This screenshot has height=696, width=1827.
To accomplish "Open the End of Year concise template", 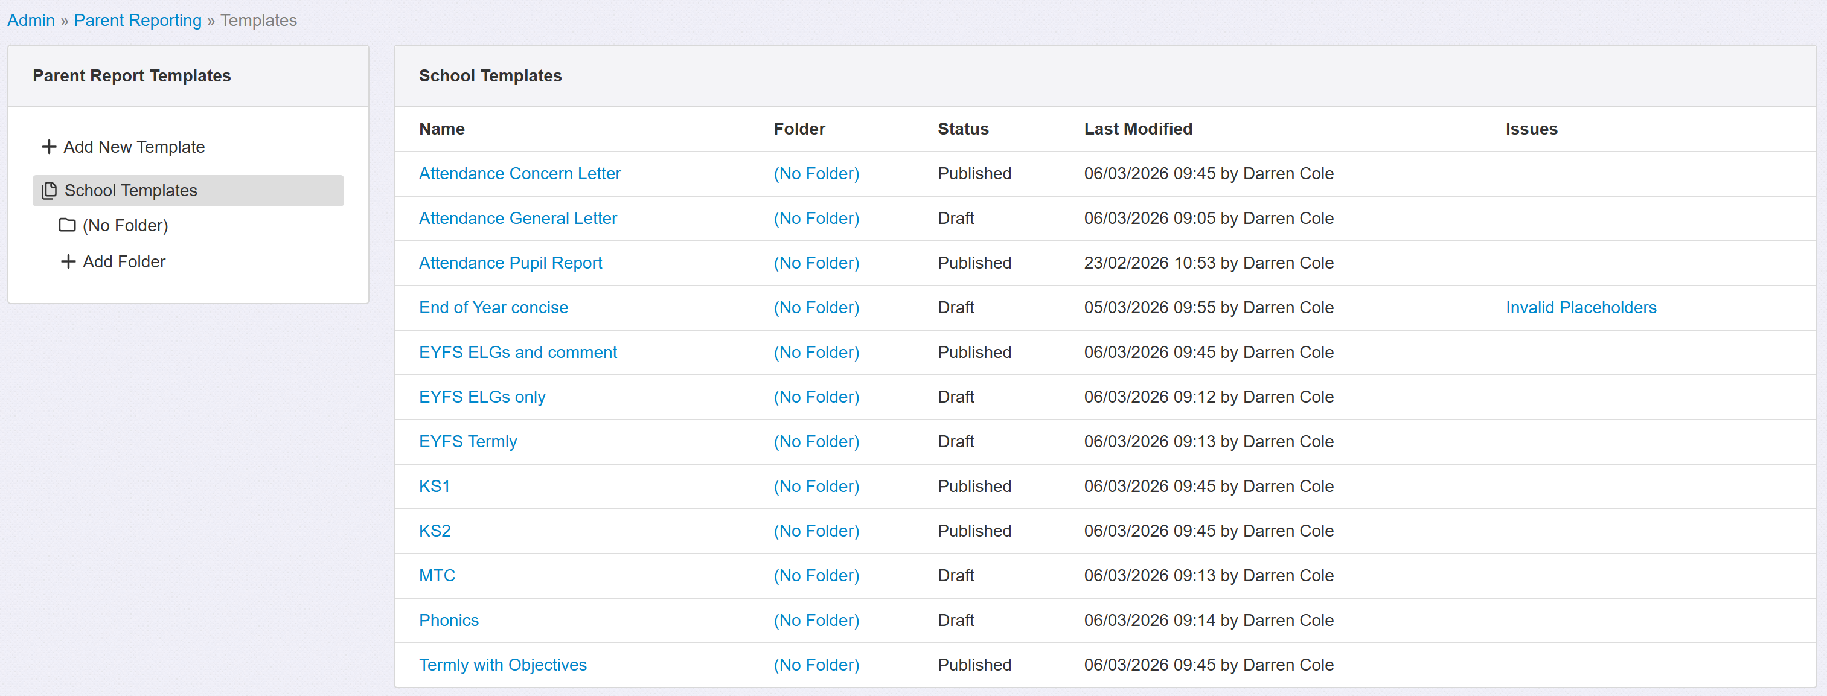I will [493, 308].
